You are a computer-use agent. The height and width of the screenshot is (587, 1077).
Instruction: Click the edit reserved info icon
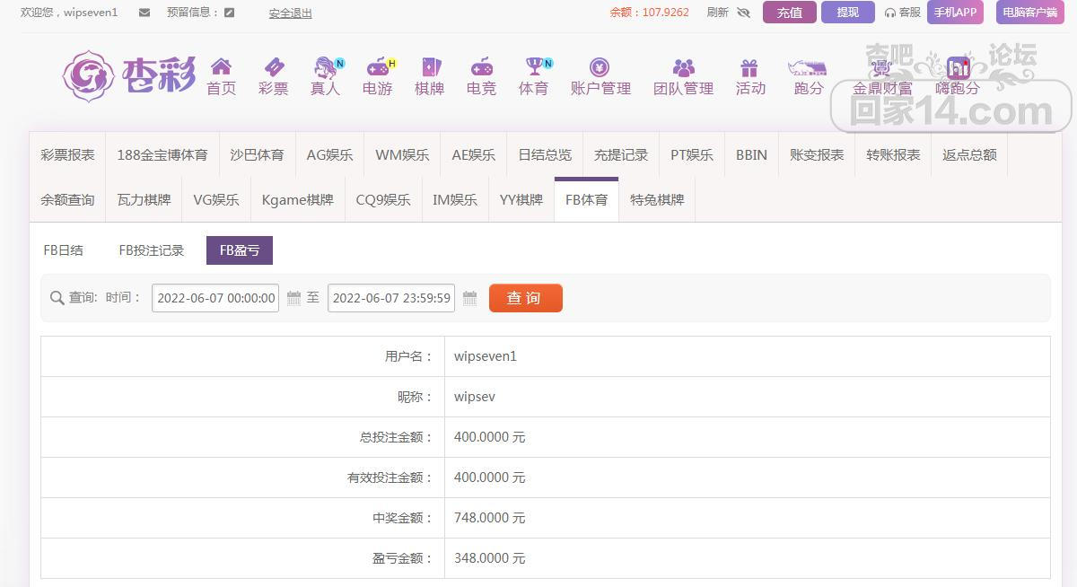click(x=230, y=13)
